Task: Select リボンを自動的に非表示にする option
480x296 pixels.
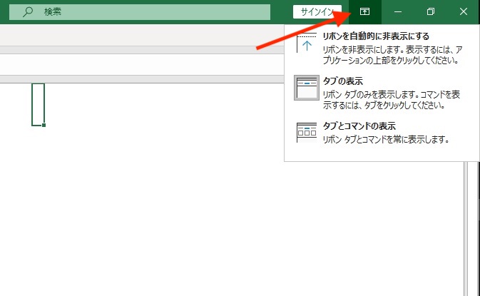Action: (380, 48)
